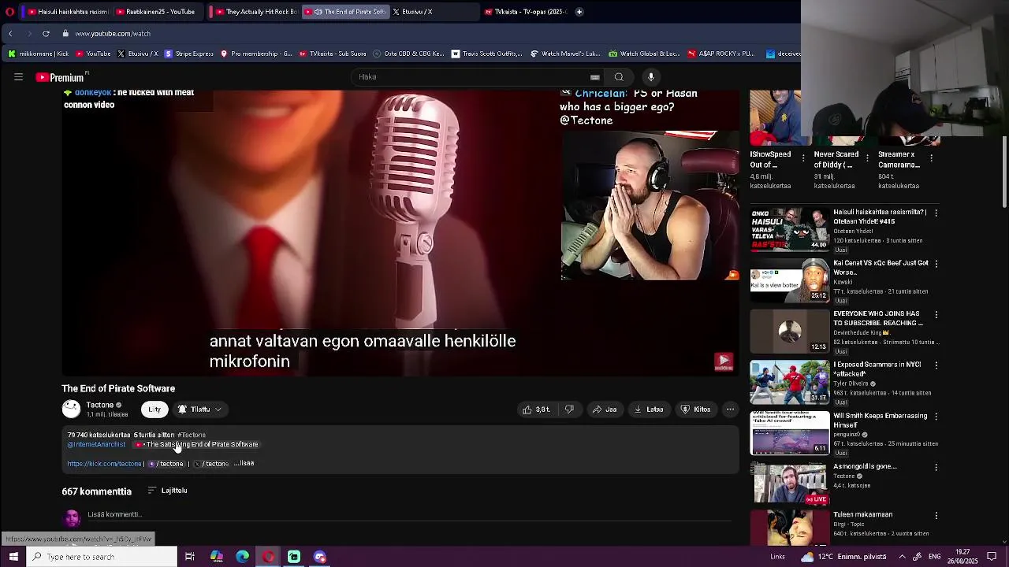Open The Satisfying End of Pirate Software link
The image size is (1009, 567).
[196, 444]
